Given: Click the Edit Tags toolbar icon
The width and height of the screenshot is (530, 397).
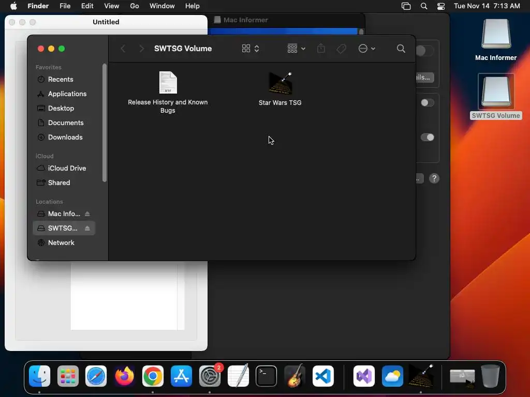Looking at the screenshot, I should [342, 49].
